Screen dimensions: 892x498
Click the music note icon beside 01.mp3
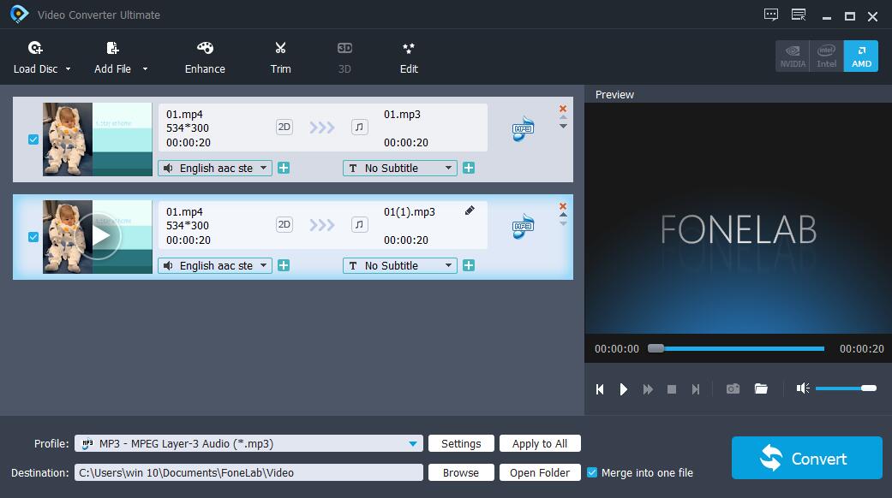(360, 127)
